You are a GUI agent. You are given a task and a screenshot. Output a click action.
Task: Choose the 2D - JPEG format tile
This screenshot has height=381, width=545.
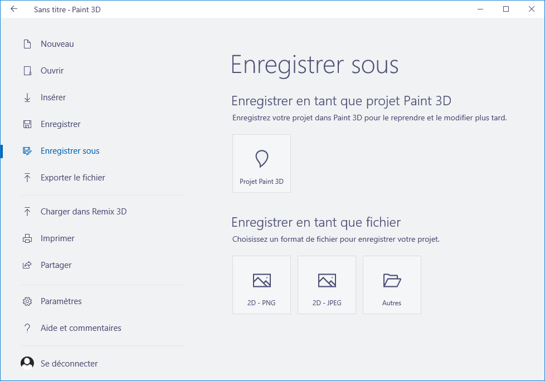pyautogui.click(x=327, y=285)
